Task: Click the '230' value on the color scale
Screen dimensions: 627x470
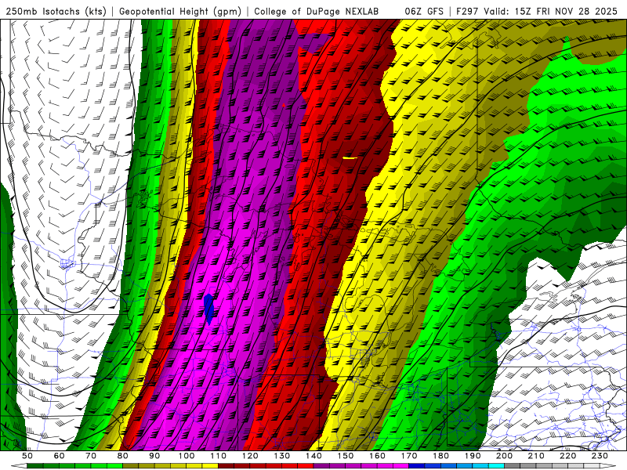Action: pyautogui.click(x=600, y=456)
